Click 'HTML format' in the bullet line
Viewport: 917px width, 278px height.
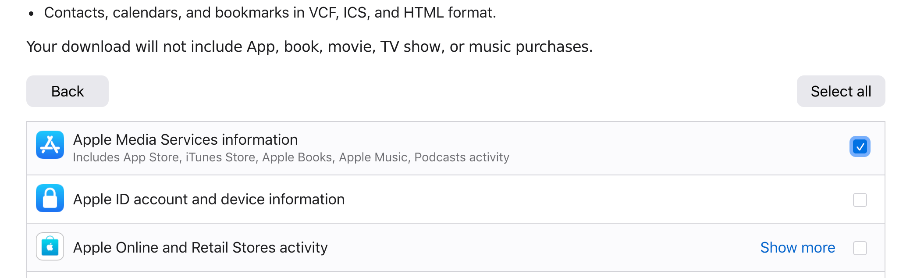click(x=449, y=13)
